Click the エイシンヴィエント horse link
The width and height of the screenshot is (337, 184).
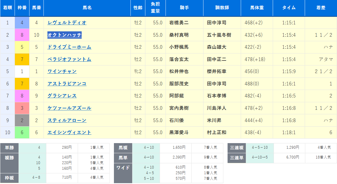[x=69, y=132]
